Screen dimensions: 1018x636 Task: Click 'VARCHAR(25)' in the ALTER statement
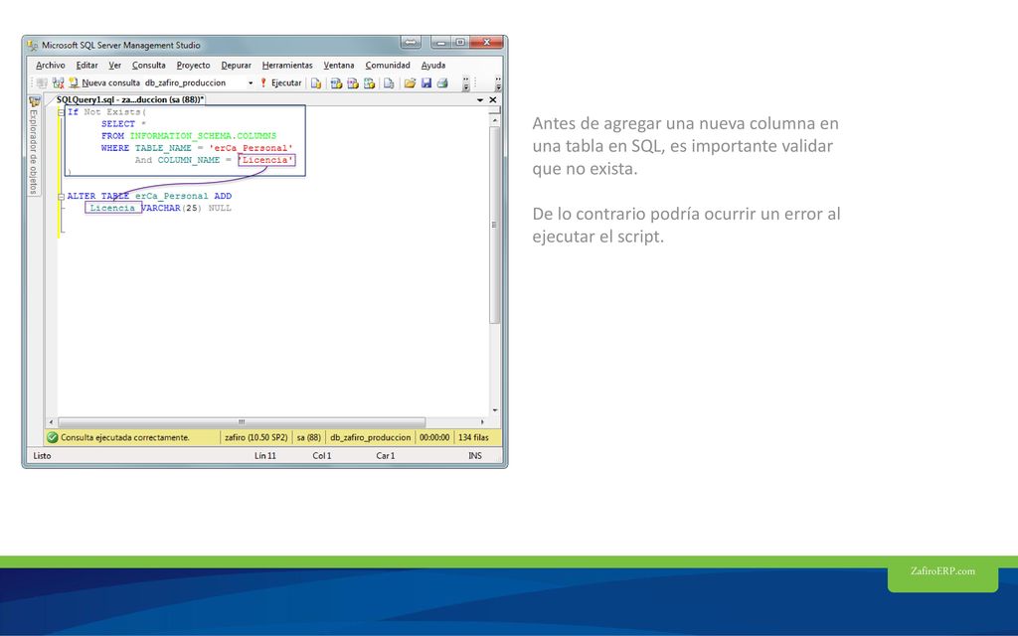171,208
